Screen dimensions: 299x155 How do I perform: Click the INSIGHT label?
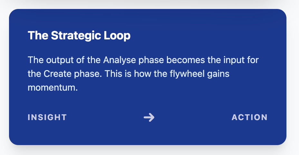click(47, 118)
